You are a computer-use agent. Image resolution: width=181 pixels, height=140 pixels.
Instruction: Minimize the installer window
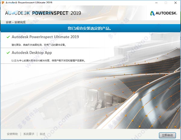point(156,3)
